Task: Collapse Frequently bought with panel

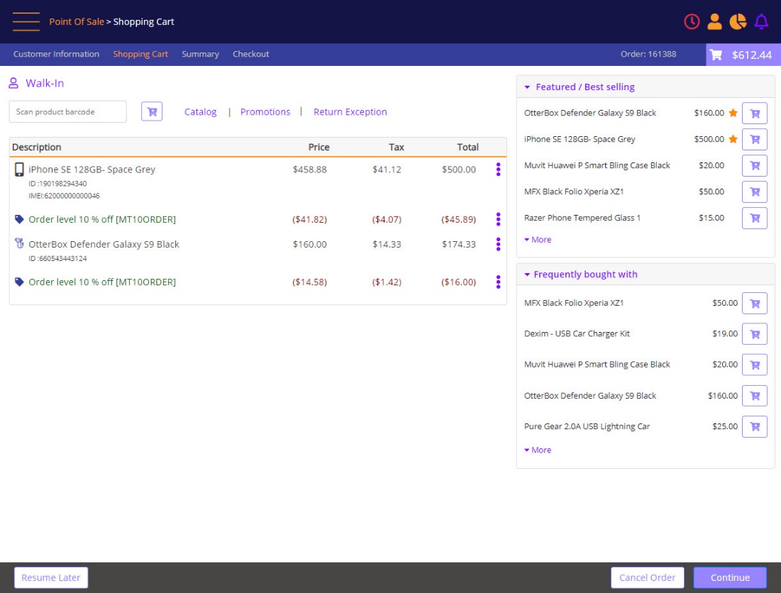Action: [527, 275]
